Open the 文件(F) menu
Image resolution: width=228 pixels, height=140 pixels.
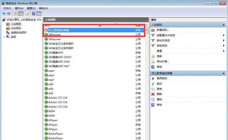pos(7,8)
